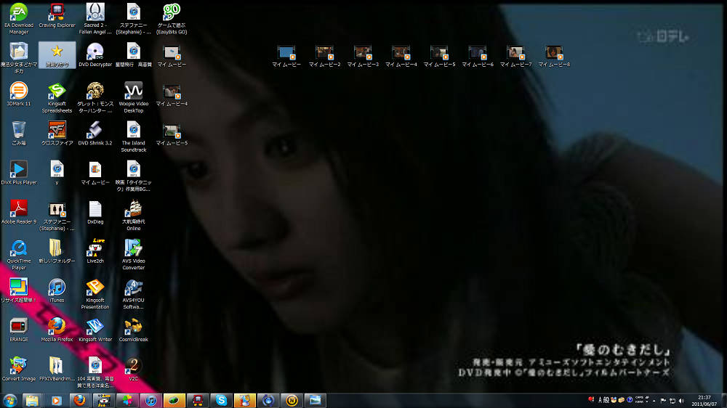The width and height of the screenshot is (727, 408).
Task: Switch to Firefox on the taskbar
Action: click(x=79, y=401)
